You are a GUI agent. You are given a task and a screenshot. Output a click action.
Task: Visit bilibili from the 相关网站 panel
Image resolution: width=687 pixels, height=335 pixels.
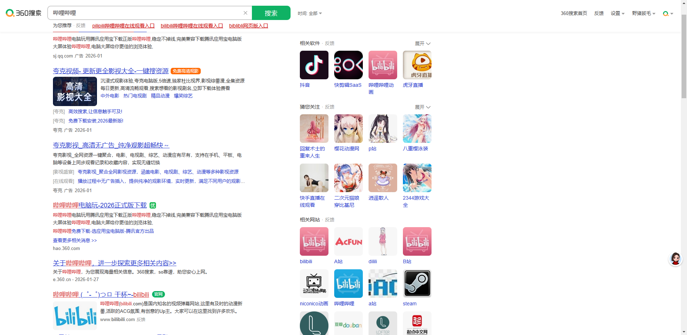[x=314, y=241]
